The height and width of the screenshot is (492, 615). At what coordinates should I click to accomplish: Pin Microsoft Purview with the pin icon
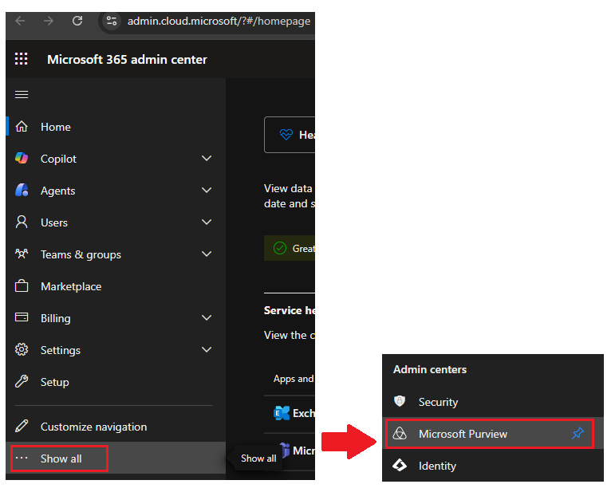pyautogui.click(x=578, y=433)
